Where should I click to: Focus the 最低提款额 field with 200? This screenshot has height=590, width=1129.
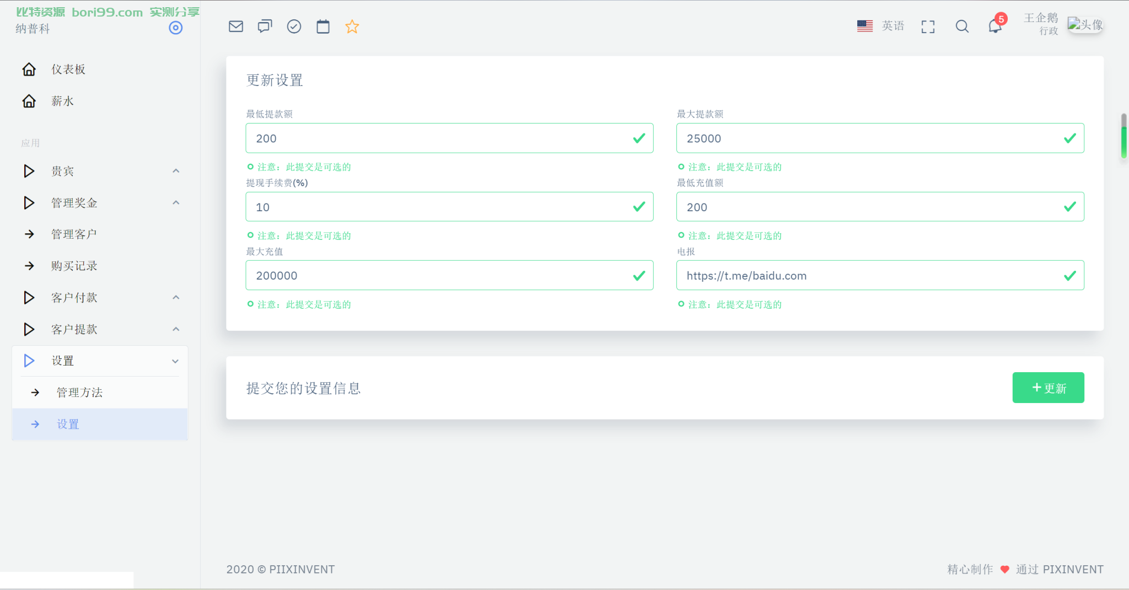(x=449, y=138)
